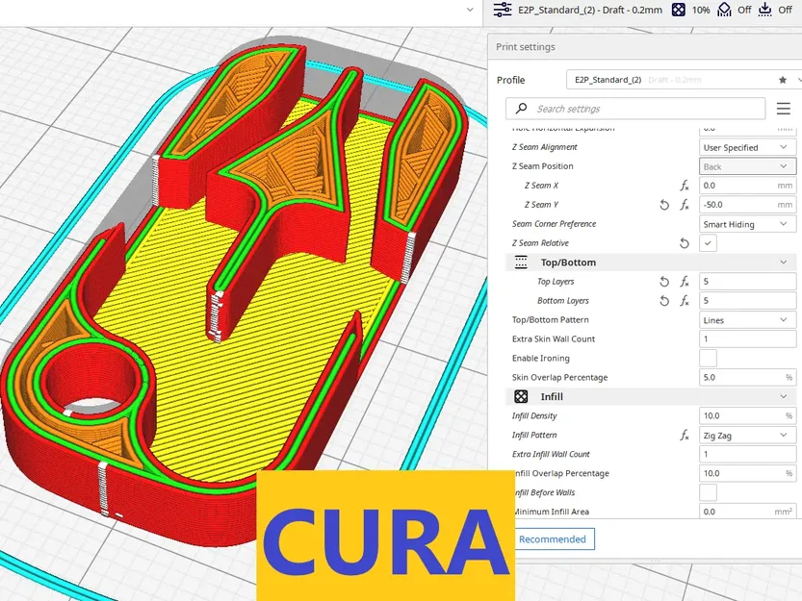This screenshot has height=601, width=802.
Task: Tick the Infill Before Walls checkbox
Action: coord(708,492)
